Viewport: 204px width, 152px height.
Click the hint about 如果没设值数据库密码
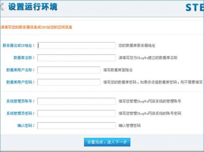tap(153, 82)
